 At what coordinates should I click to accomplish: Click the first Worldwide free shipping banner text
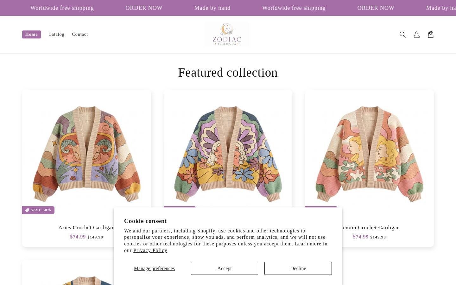click(62, 8)
